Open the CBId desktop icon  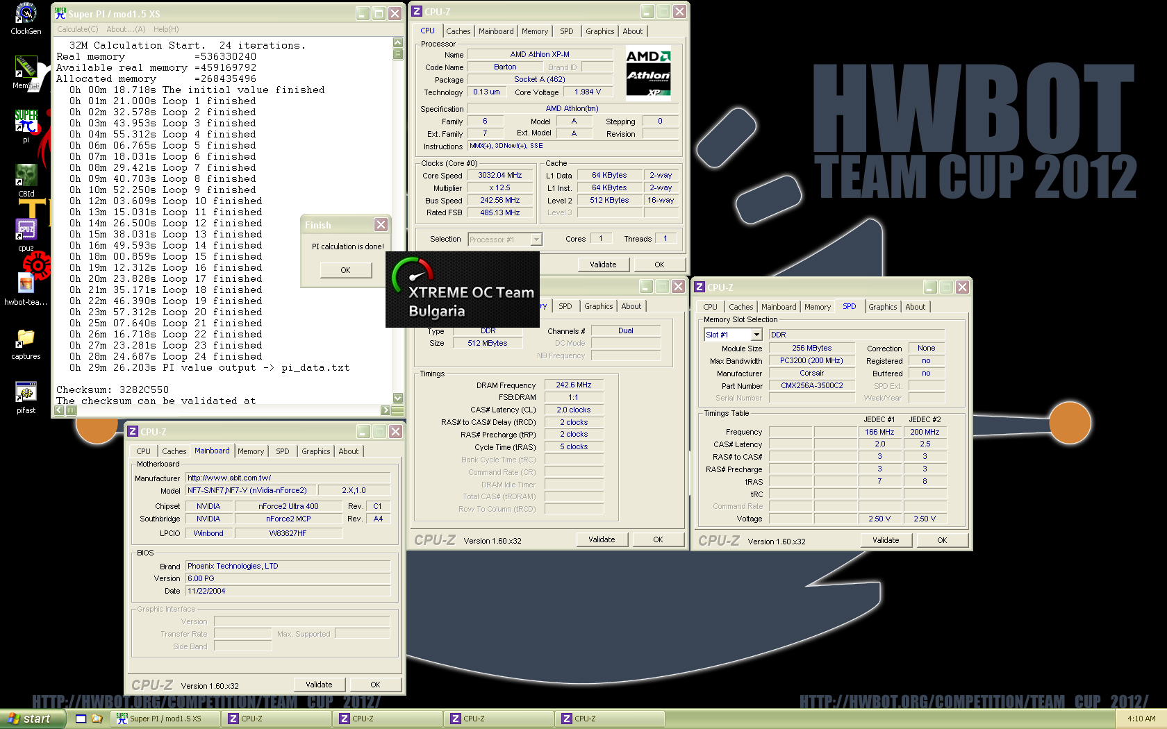click(26, 181)
